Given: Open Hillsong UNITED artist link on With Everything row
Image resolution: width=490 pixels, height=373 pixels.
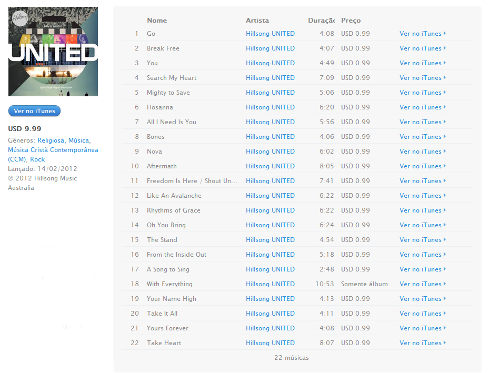Looking at the screenshot, I should (x=271, y=284).
